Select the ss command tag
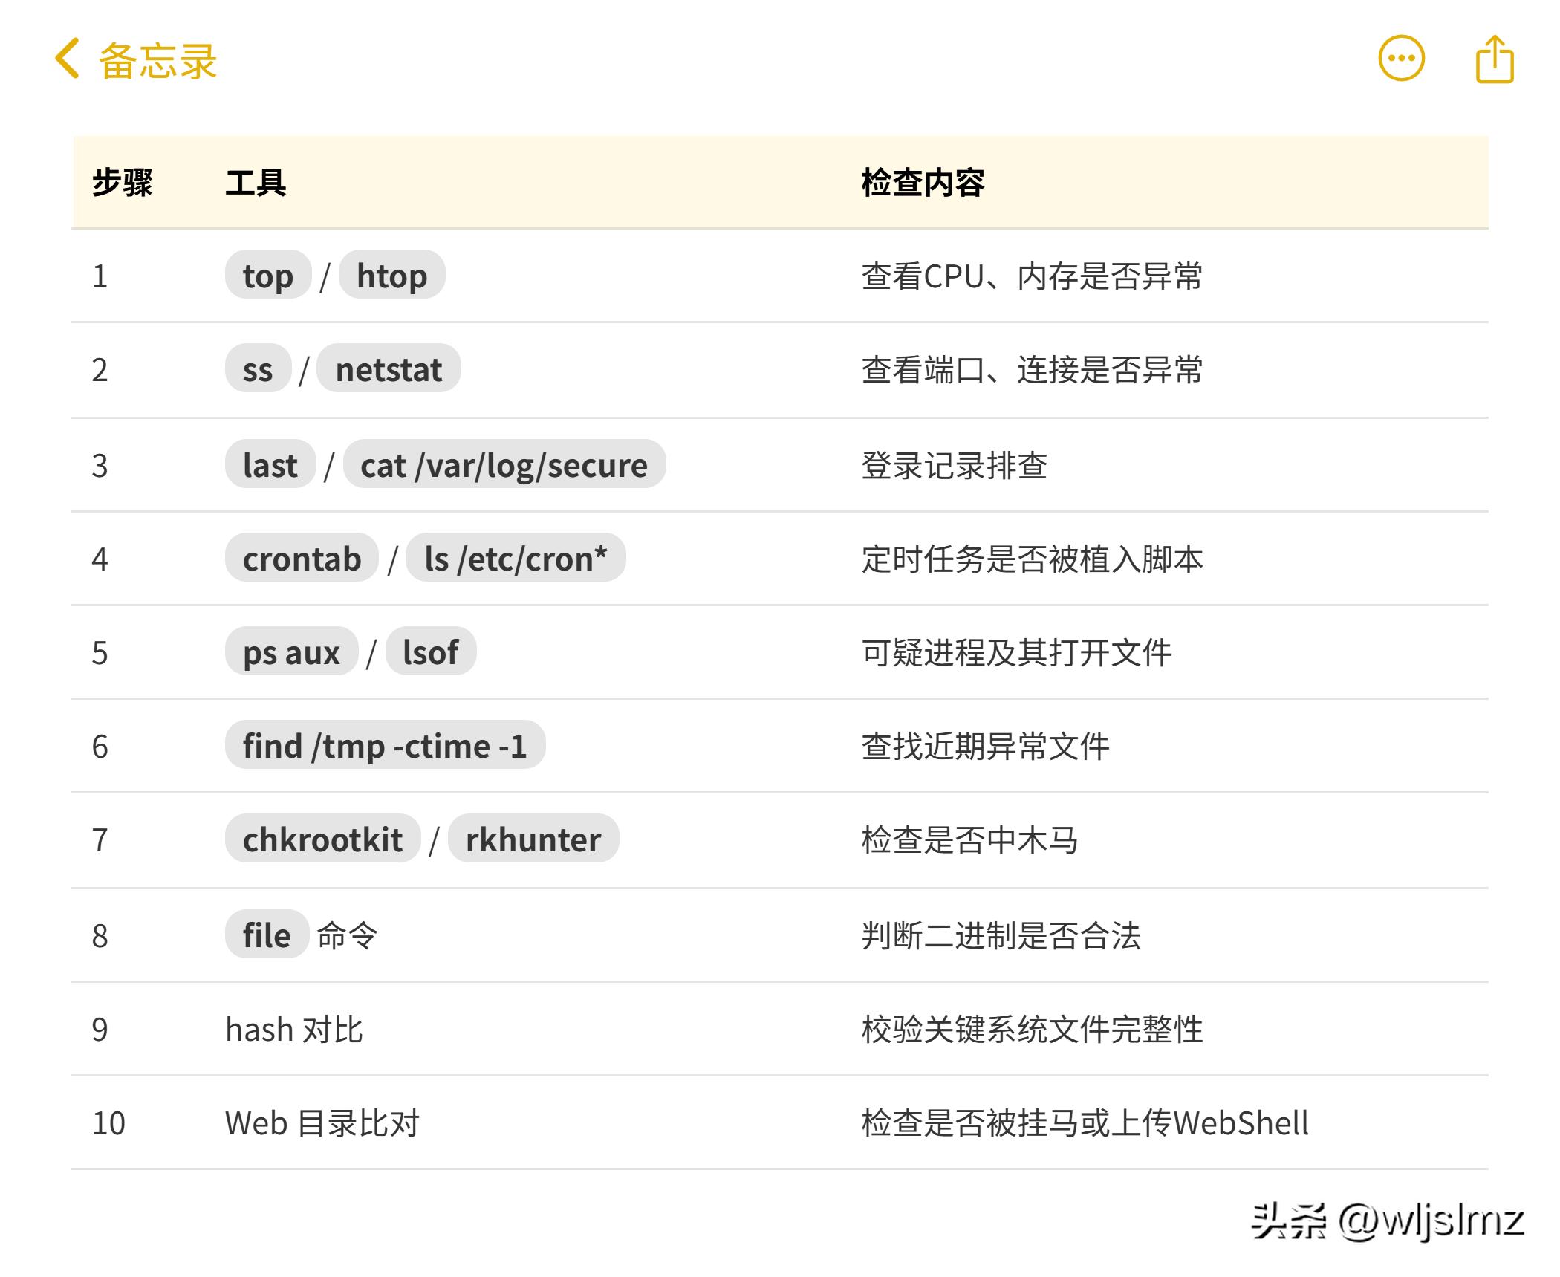 click(x=258, y=369)
